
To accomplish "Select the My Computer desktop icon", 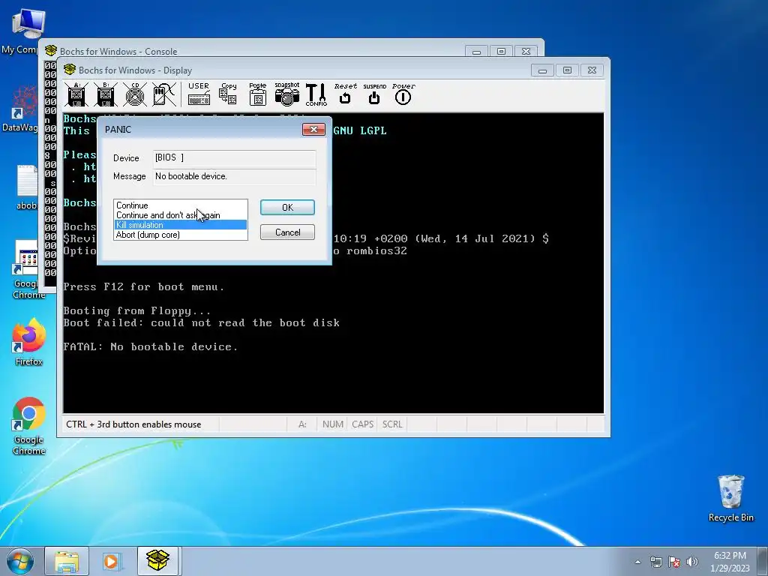I will [22, 31].
